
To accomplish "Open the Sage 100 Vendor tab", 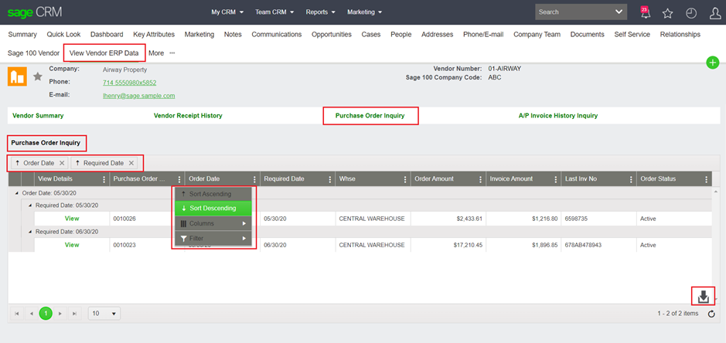I will tap(33, 53).
